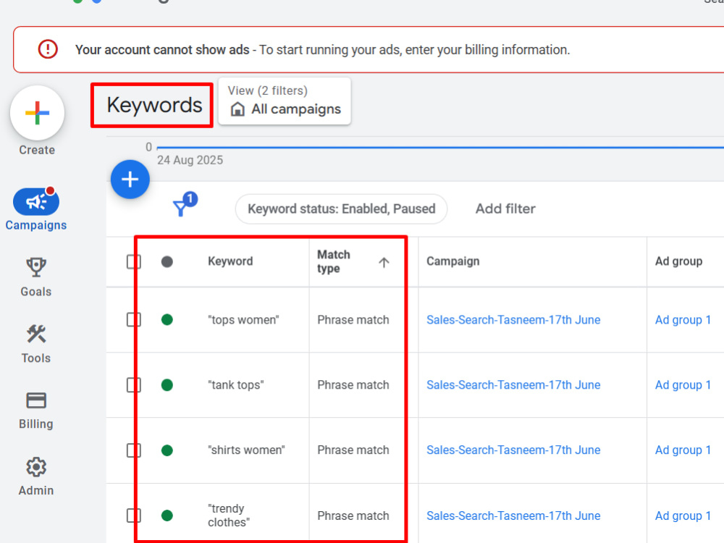The image size is (724, 543).
Task: Click the Ad group column header
Action: (679, 261)
